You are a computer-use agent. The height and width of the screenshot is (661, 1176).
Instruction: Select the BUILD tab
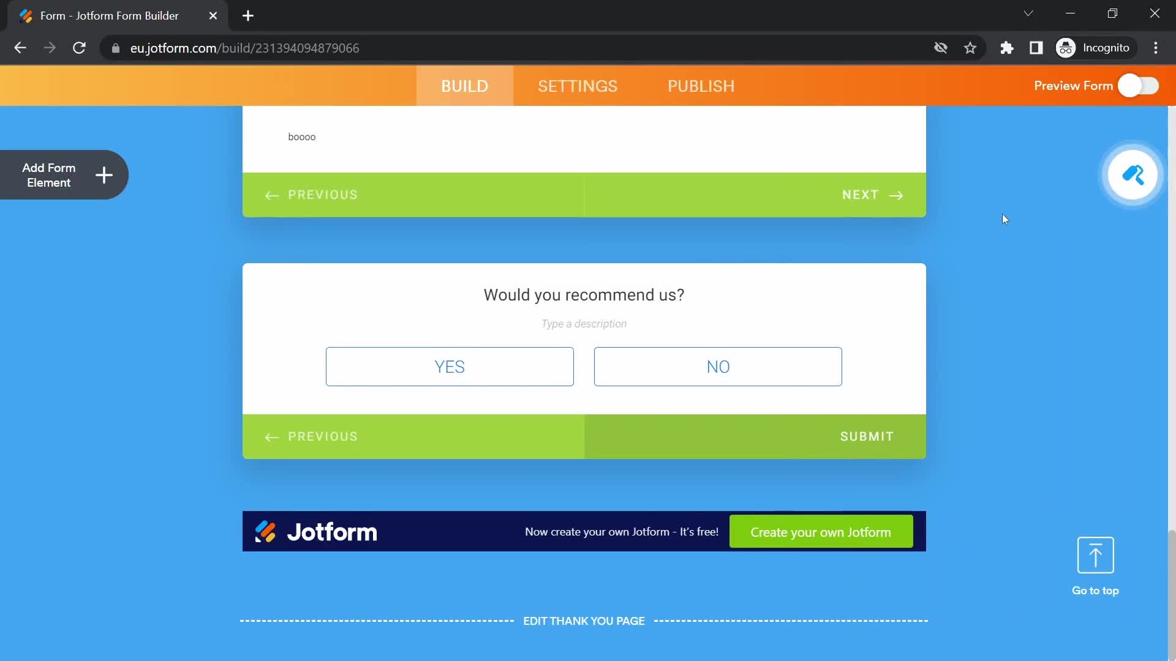(464, 86)
